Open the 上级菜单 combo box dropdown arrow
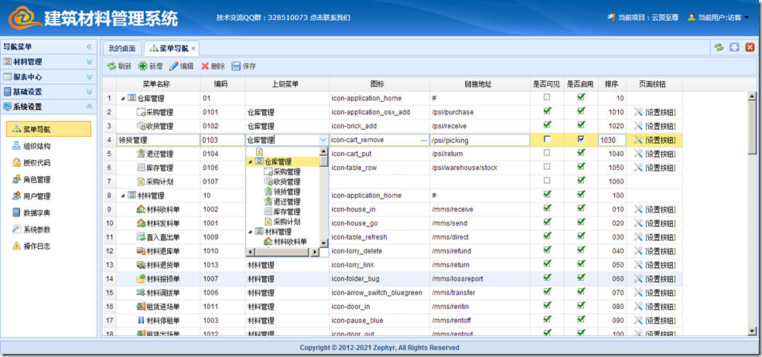The height and width of the screenshot is (357, 762). (323, 141)
